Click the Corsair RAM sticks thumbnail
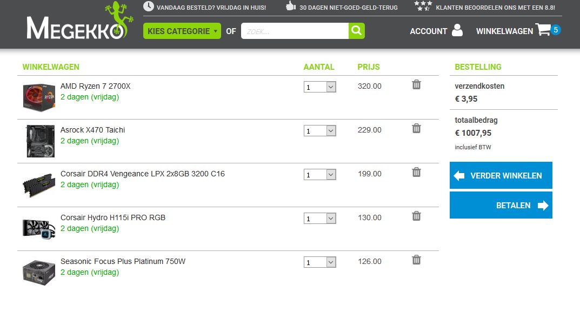This screenshot has width=580, height=317. (39, 185)
